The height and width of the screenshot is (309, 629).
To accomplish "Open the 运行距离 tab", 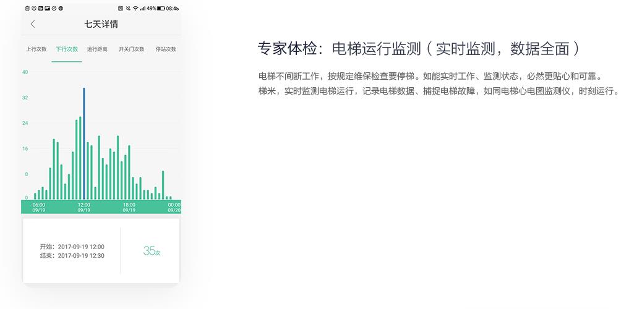I will pyautogui.click(x=97, y=49).
